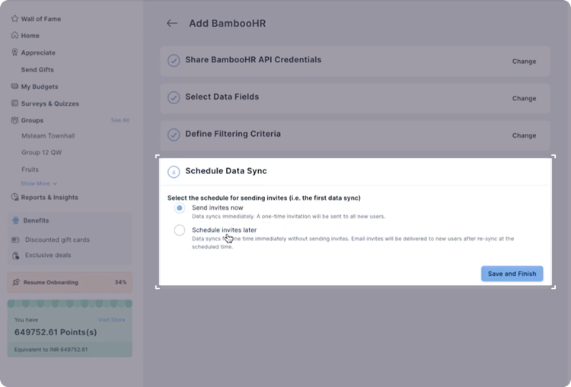Click the Reports & Insights chart icon
The image size is (571, 387).
[x=14, y=197]
